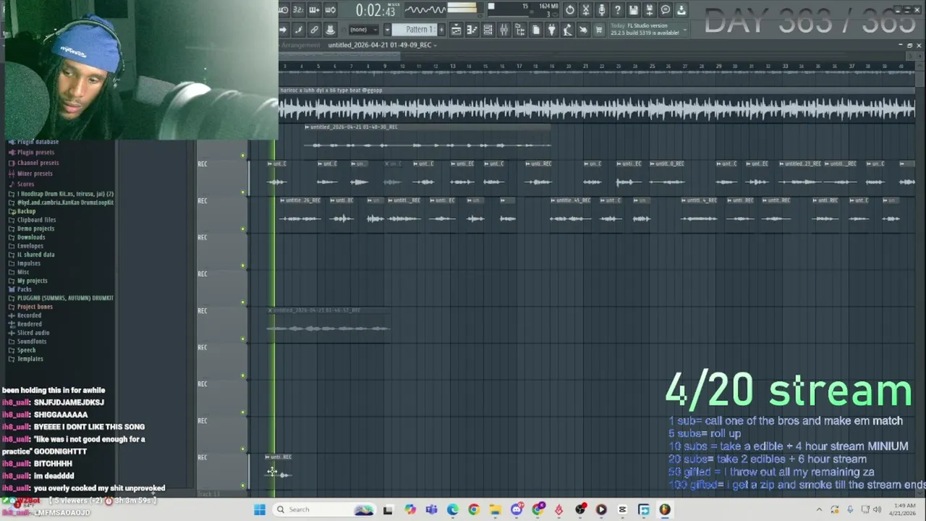Open File Explorer from the taskbar
Image resolution: width=926 pixels, height=521 pixels.
(495, 509)
